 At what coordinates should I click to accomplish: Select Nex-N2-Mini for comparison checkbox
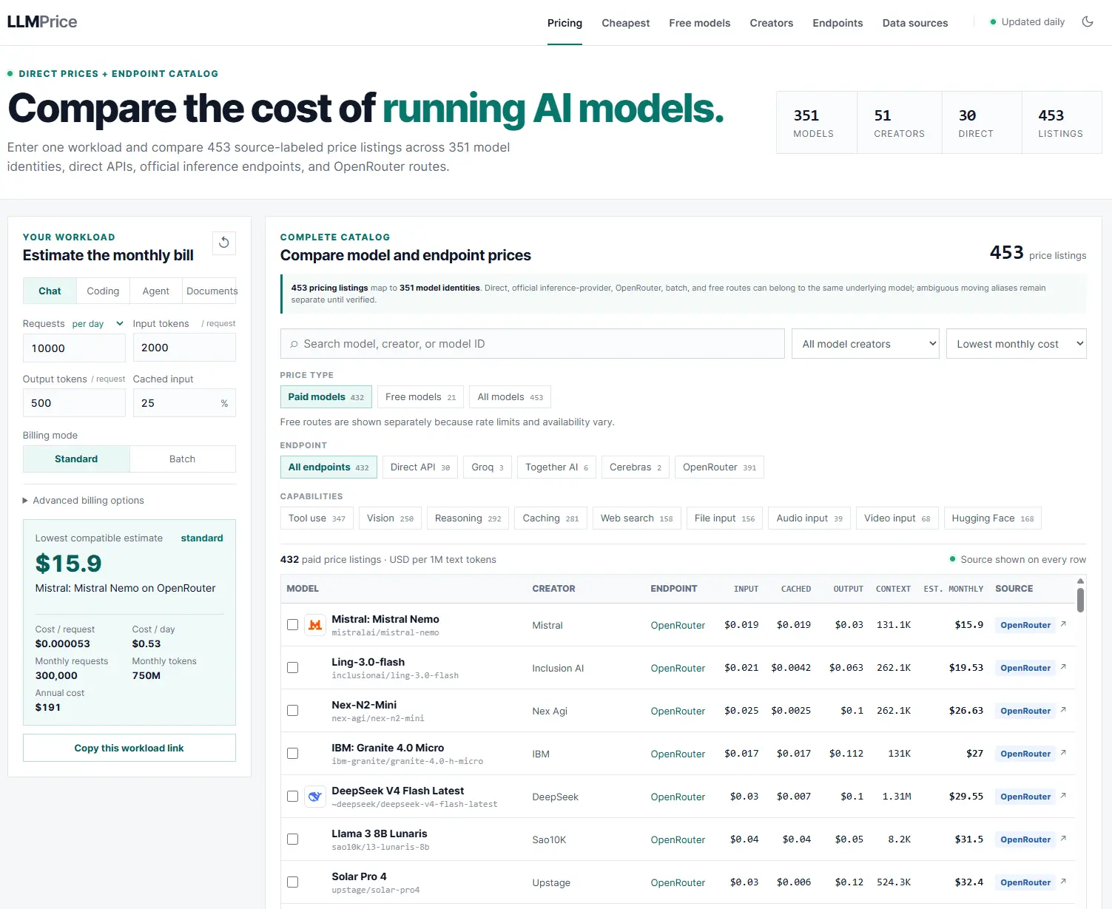293,711
